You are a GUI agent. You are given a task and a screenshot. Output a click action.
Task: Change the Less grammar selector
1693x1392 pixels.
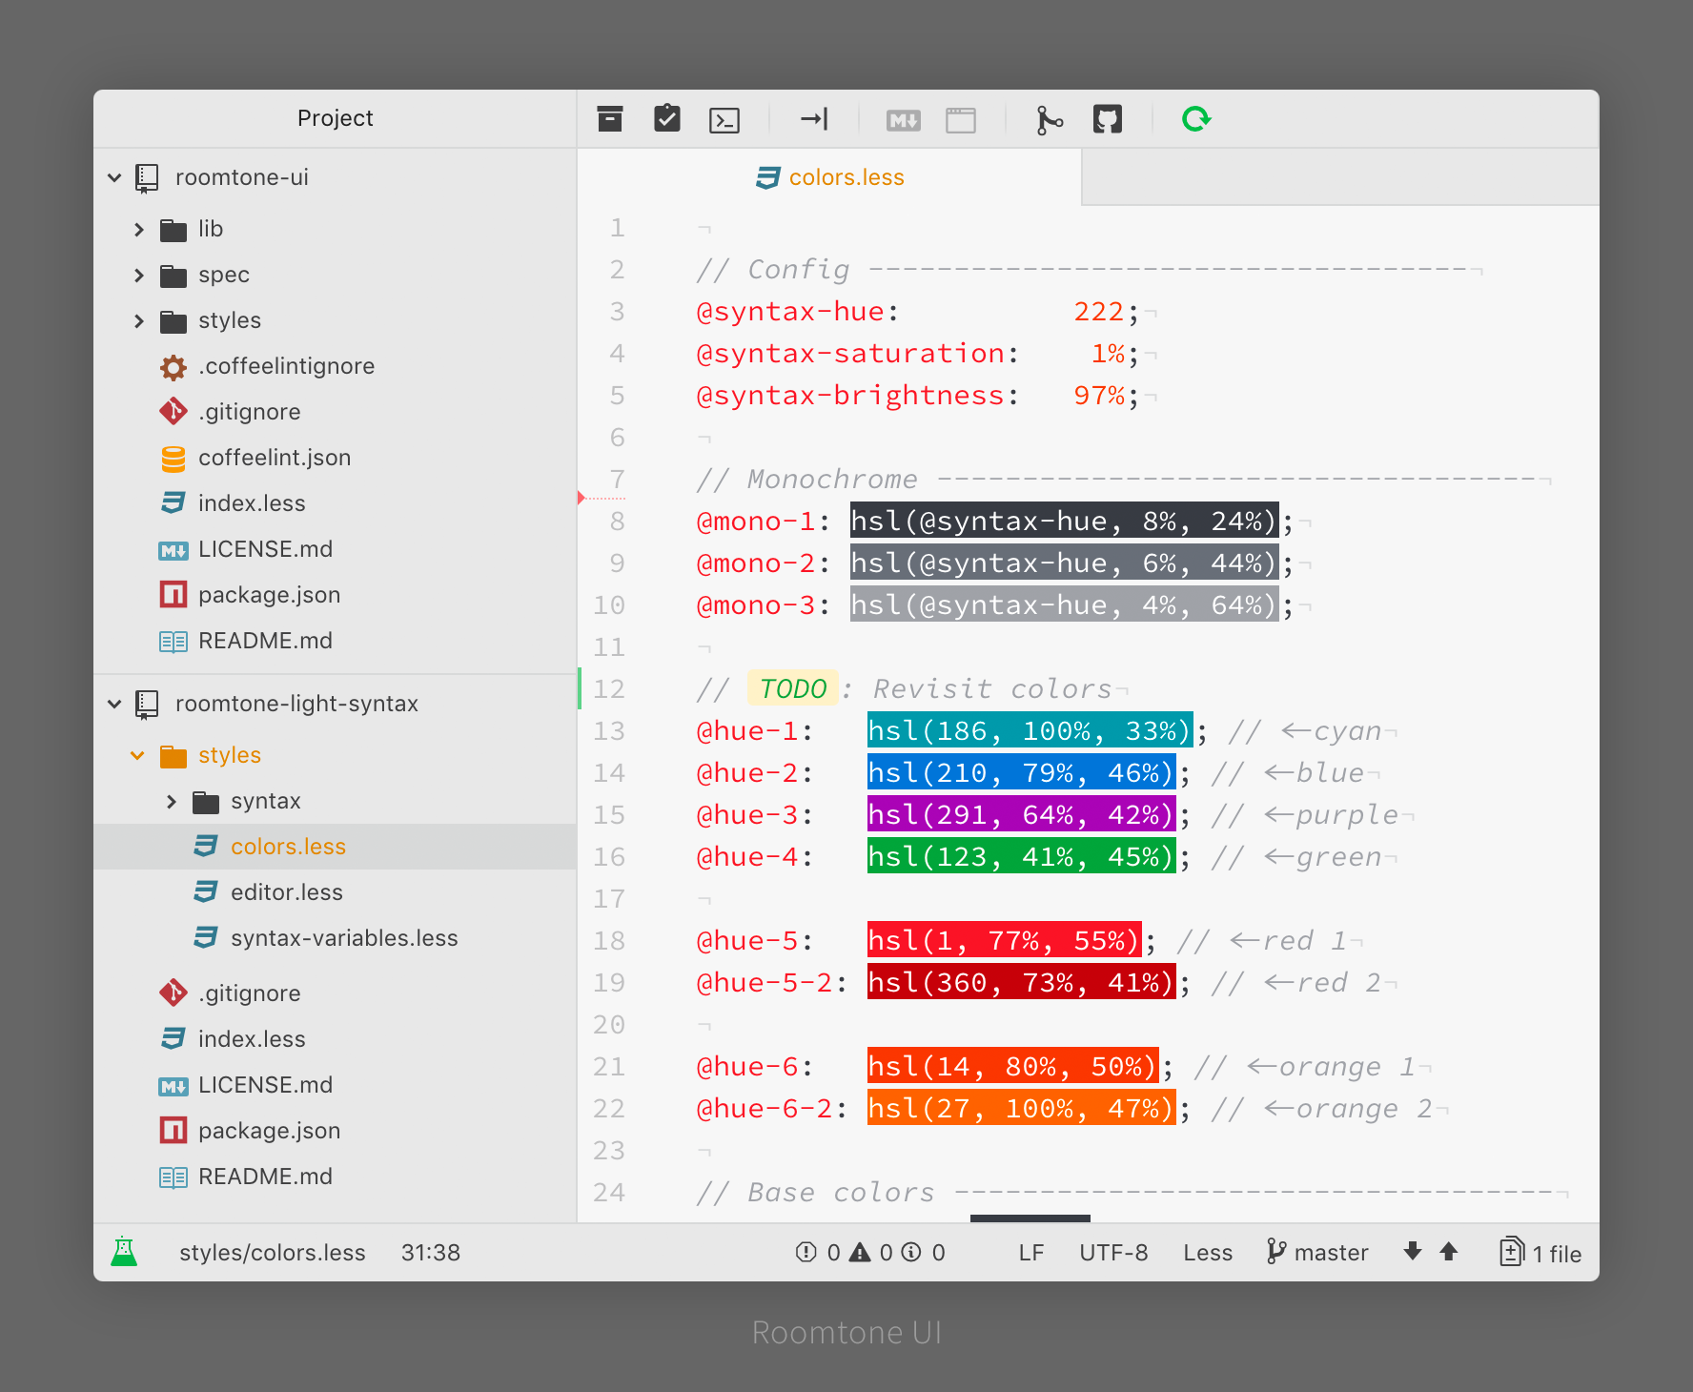[1208, 1253]
